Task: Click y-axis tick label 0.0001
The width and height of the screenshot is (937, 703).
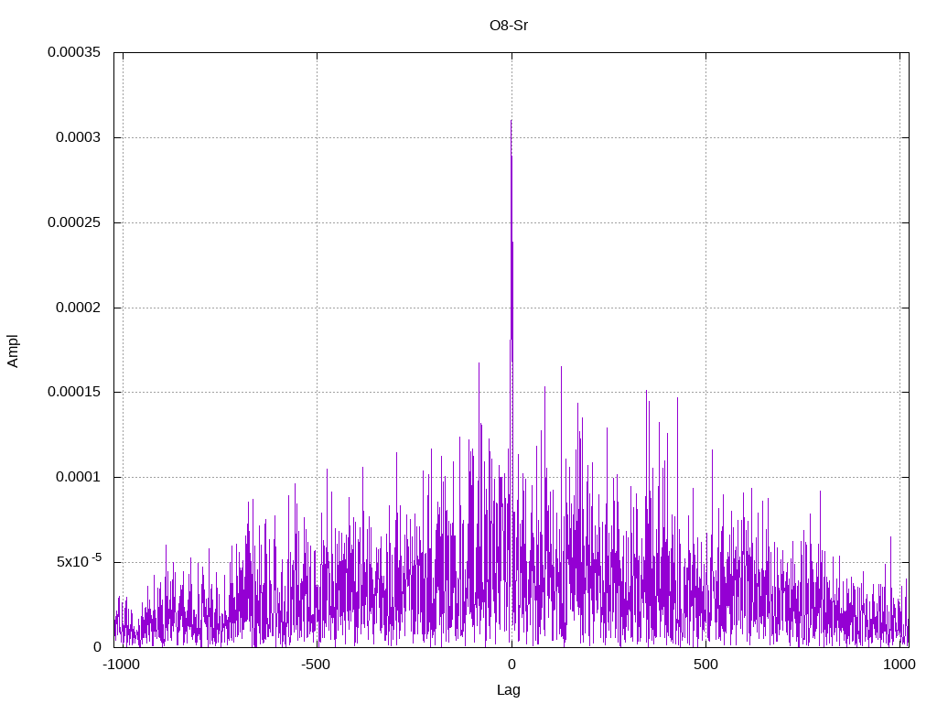Action: (x=79, y=477)
